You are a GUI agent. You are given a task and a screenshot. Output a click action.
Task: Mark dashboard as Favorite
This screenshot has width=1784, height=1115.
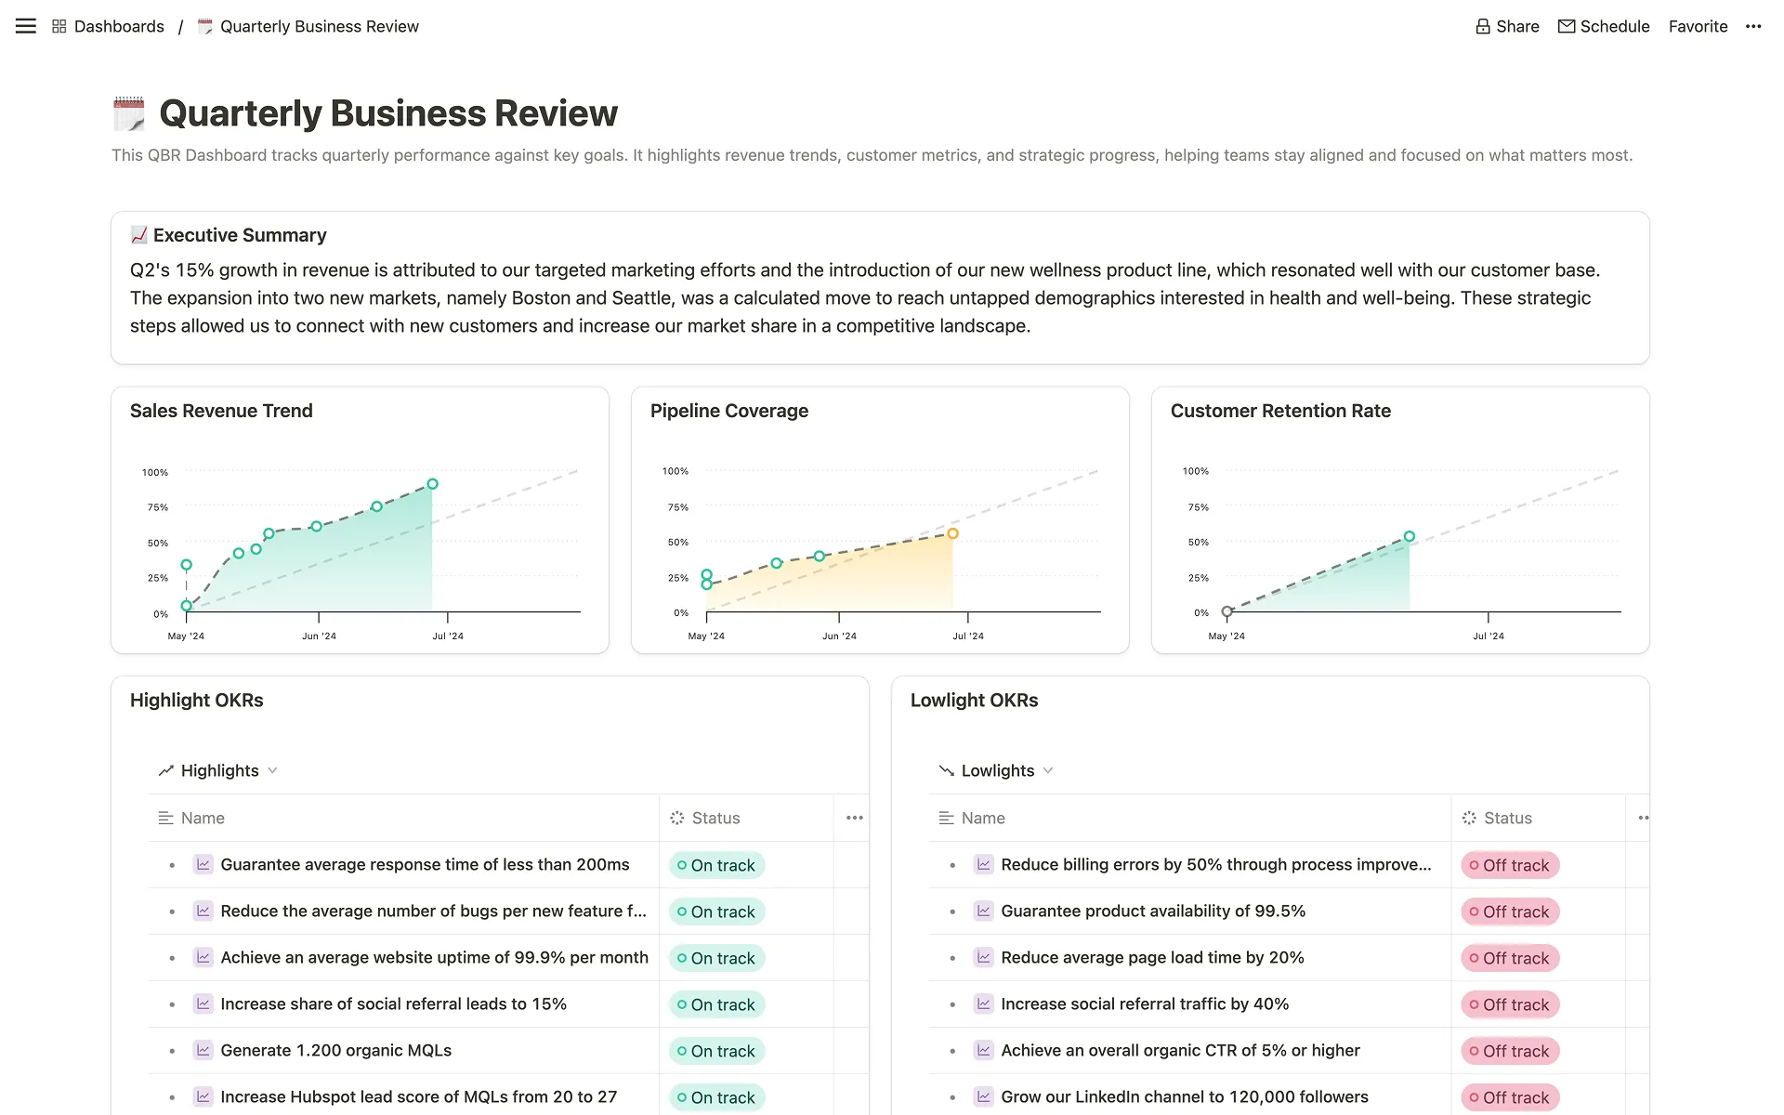point(1698,26)
